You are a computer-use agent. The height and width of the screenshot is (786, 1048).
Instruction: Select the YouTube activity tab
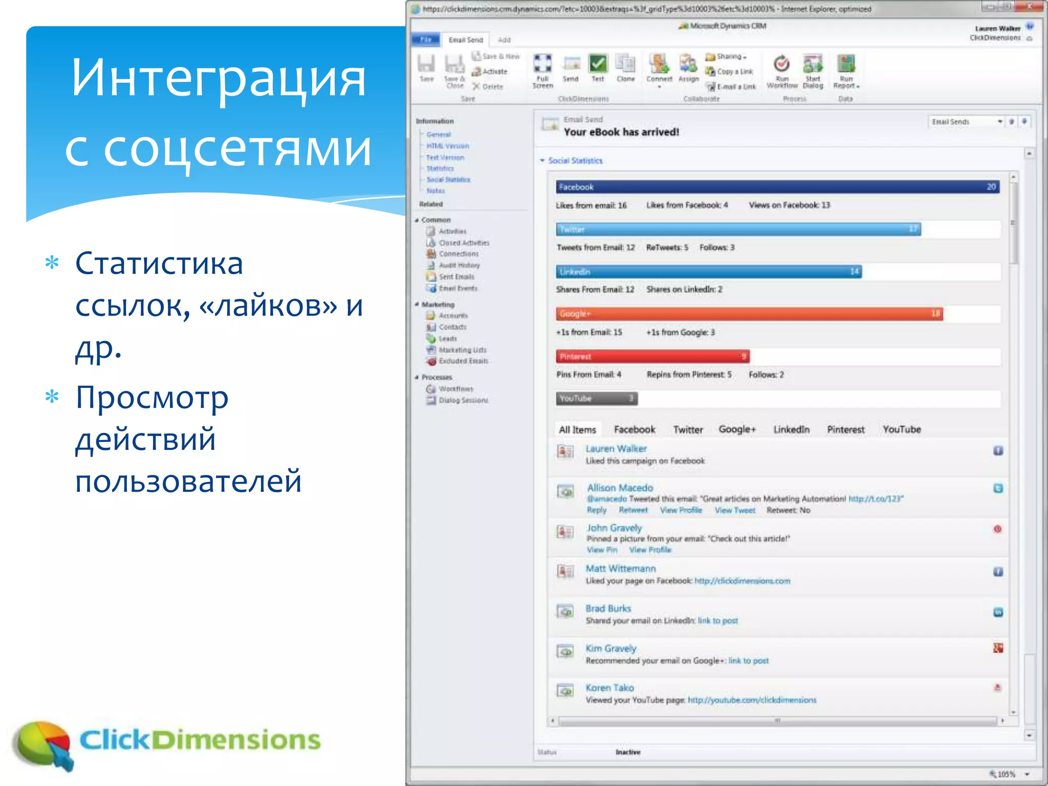click(902, 429)
